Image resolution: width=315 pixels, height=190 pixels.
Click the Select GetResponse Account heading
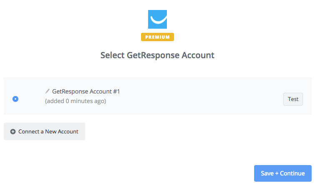click(x=157, y=55)
